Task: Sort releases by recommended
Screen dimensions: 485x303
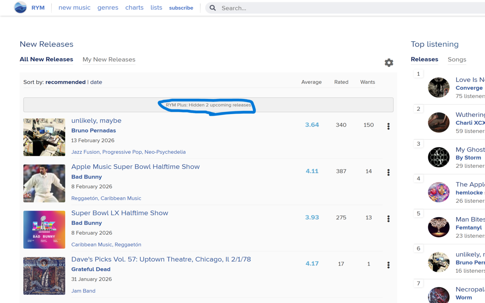Action: 66,82
